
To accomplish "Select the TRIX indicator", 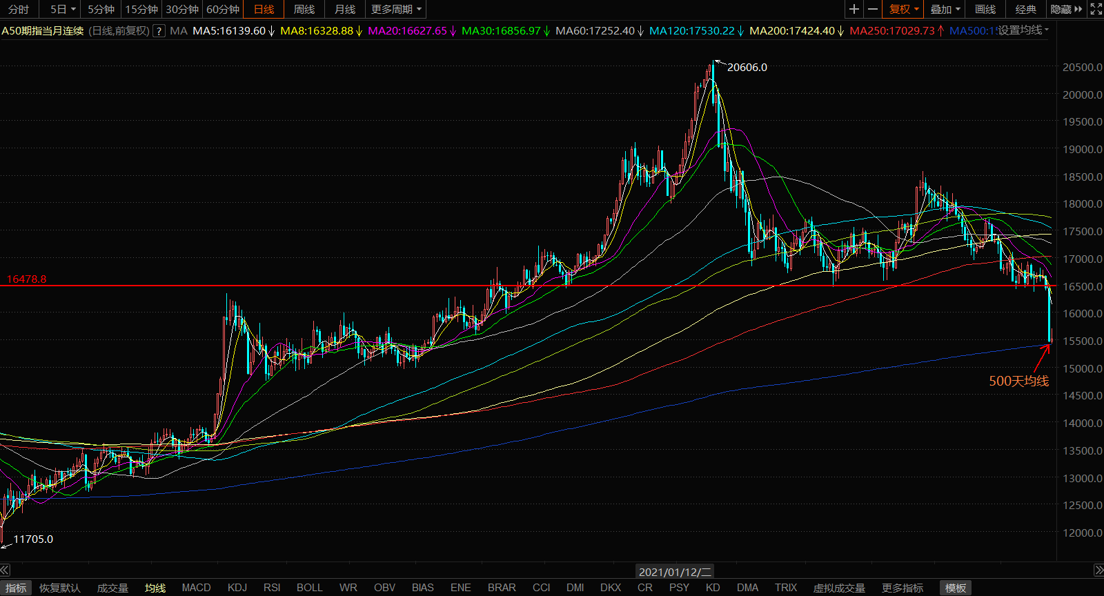I will (x=786, y=588).
